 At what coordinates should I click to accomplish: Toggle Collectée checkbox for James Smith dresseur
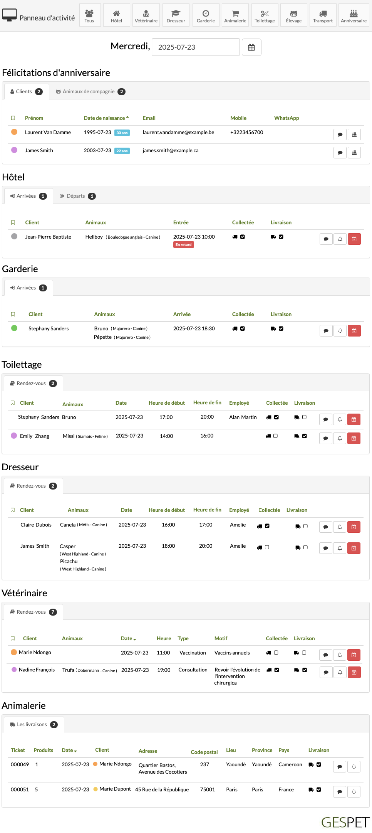click(x=267, y=547)
